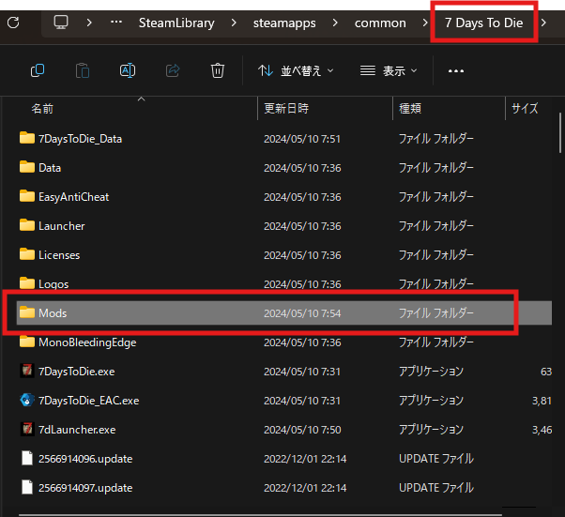Click the 2566914097.update file icon
The image size is (565, 517).
(27, 488)
